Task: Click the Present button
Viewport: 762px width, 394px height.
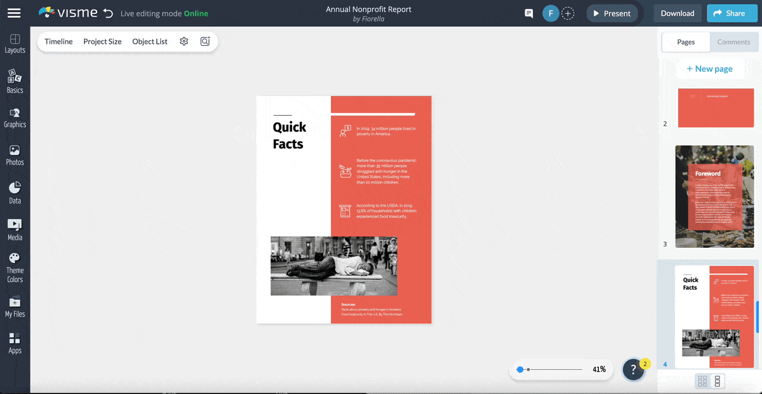Action: [612, 13]
